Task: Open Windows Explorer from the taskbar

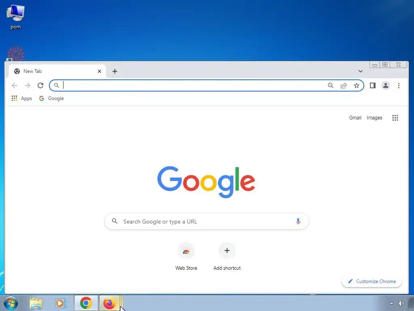Action: click(x=36, y=303)
